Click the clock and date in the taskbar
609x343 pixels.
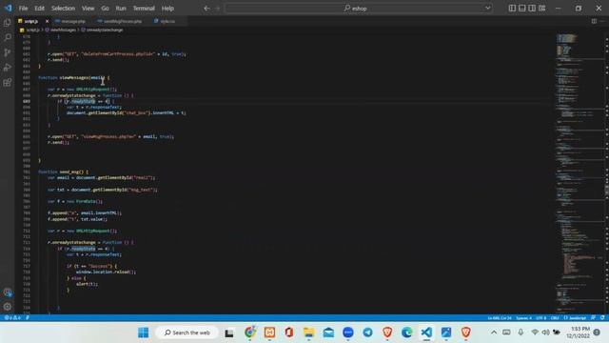click(x=578, y=333)
